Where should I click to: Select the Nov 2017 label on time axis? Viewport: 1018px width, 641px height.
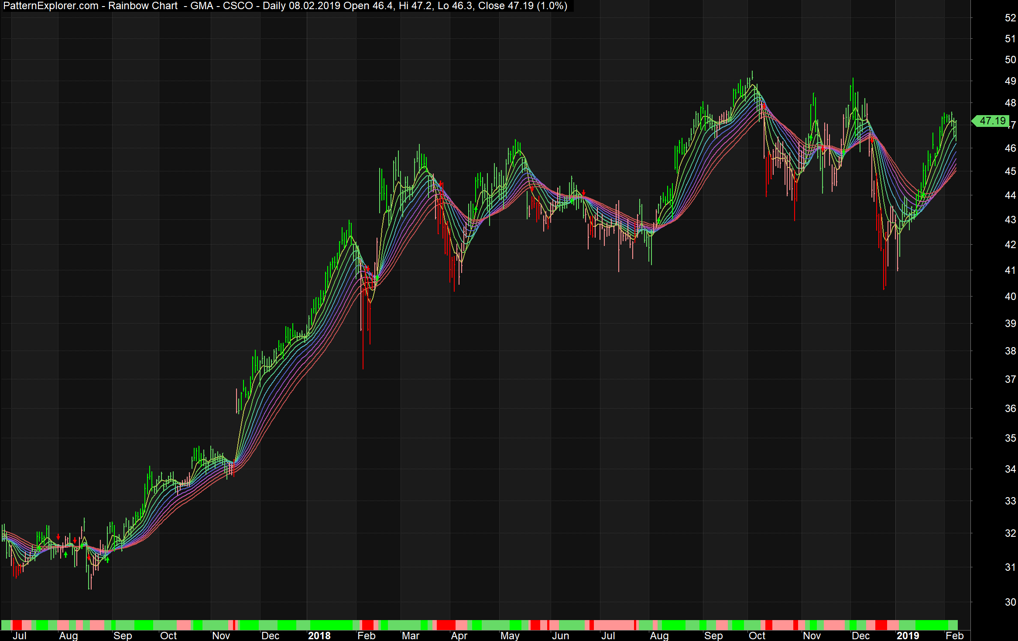[221, 635]
